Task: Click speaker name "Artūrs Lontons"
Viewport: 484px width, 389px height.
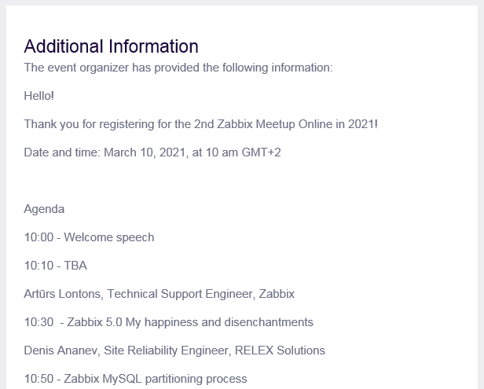Action: click(63, 294)
